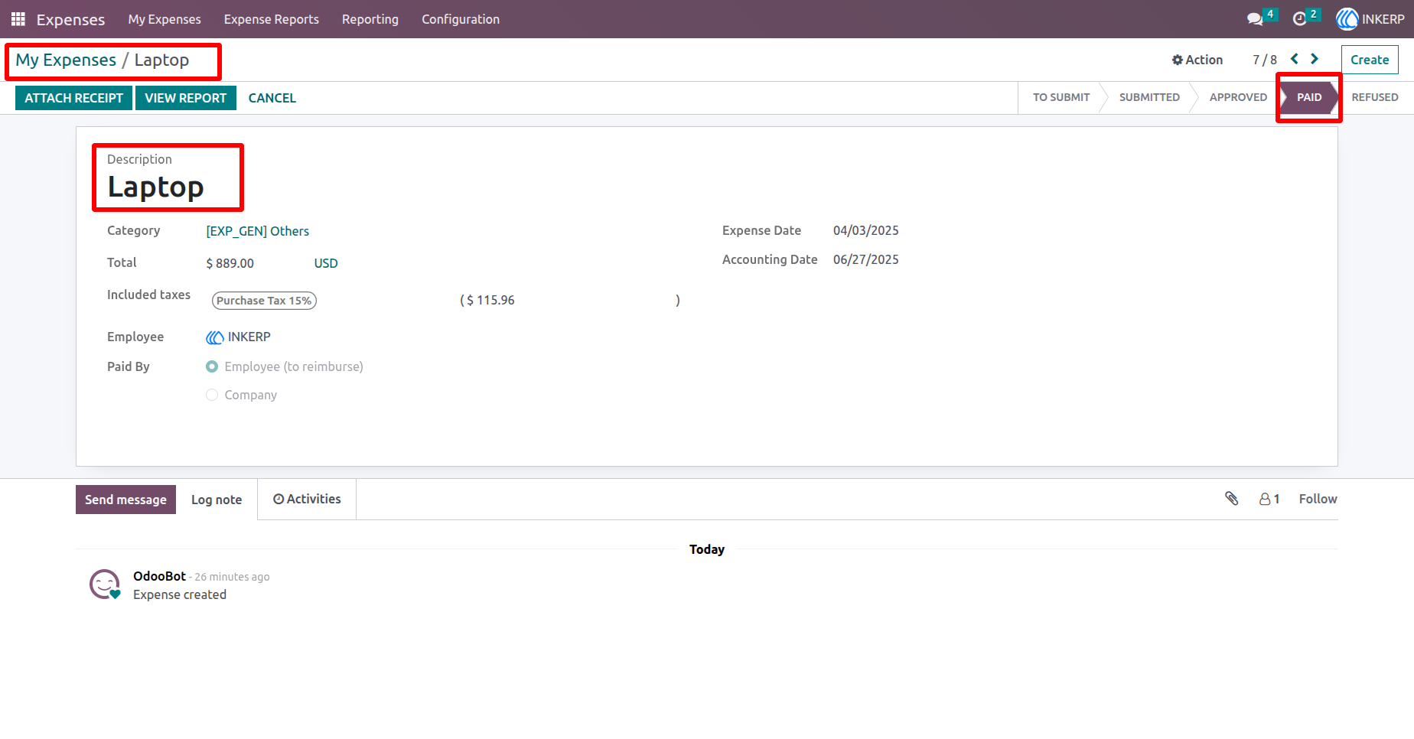Open the Activities tab
1414x739 pixels.
click(307, 499)
